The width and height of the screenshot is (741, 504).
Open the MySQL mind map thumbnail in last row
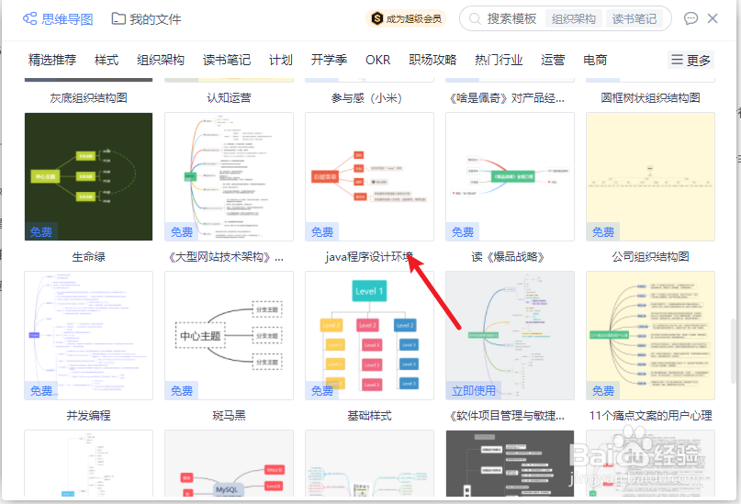point(230,463)
